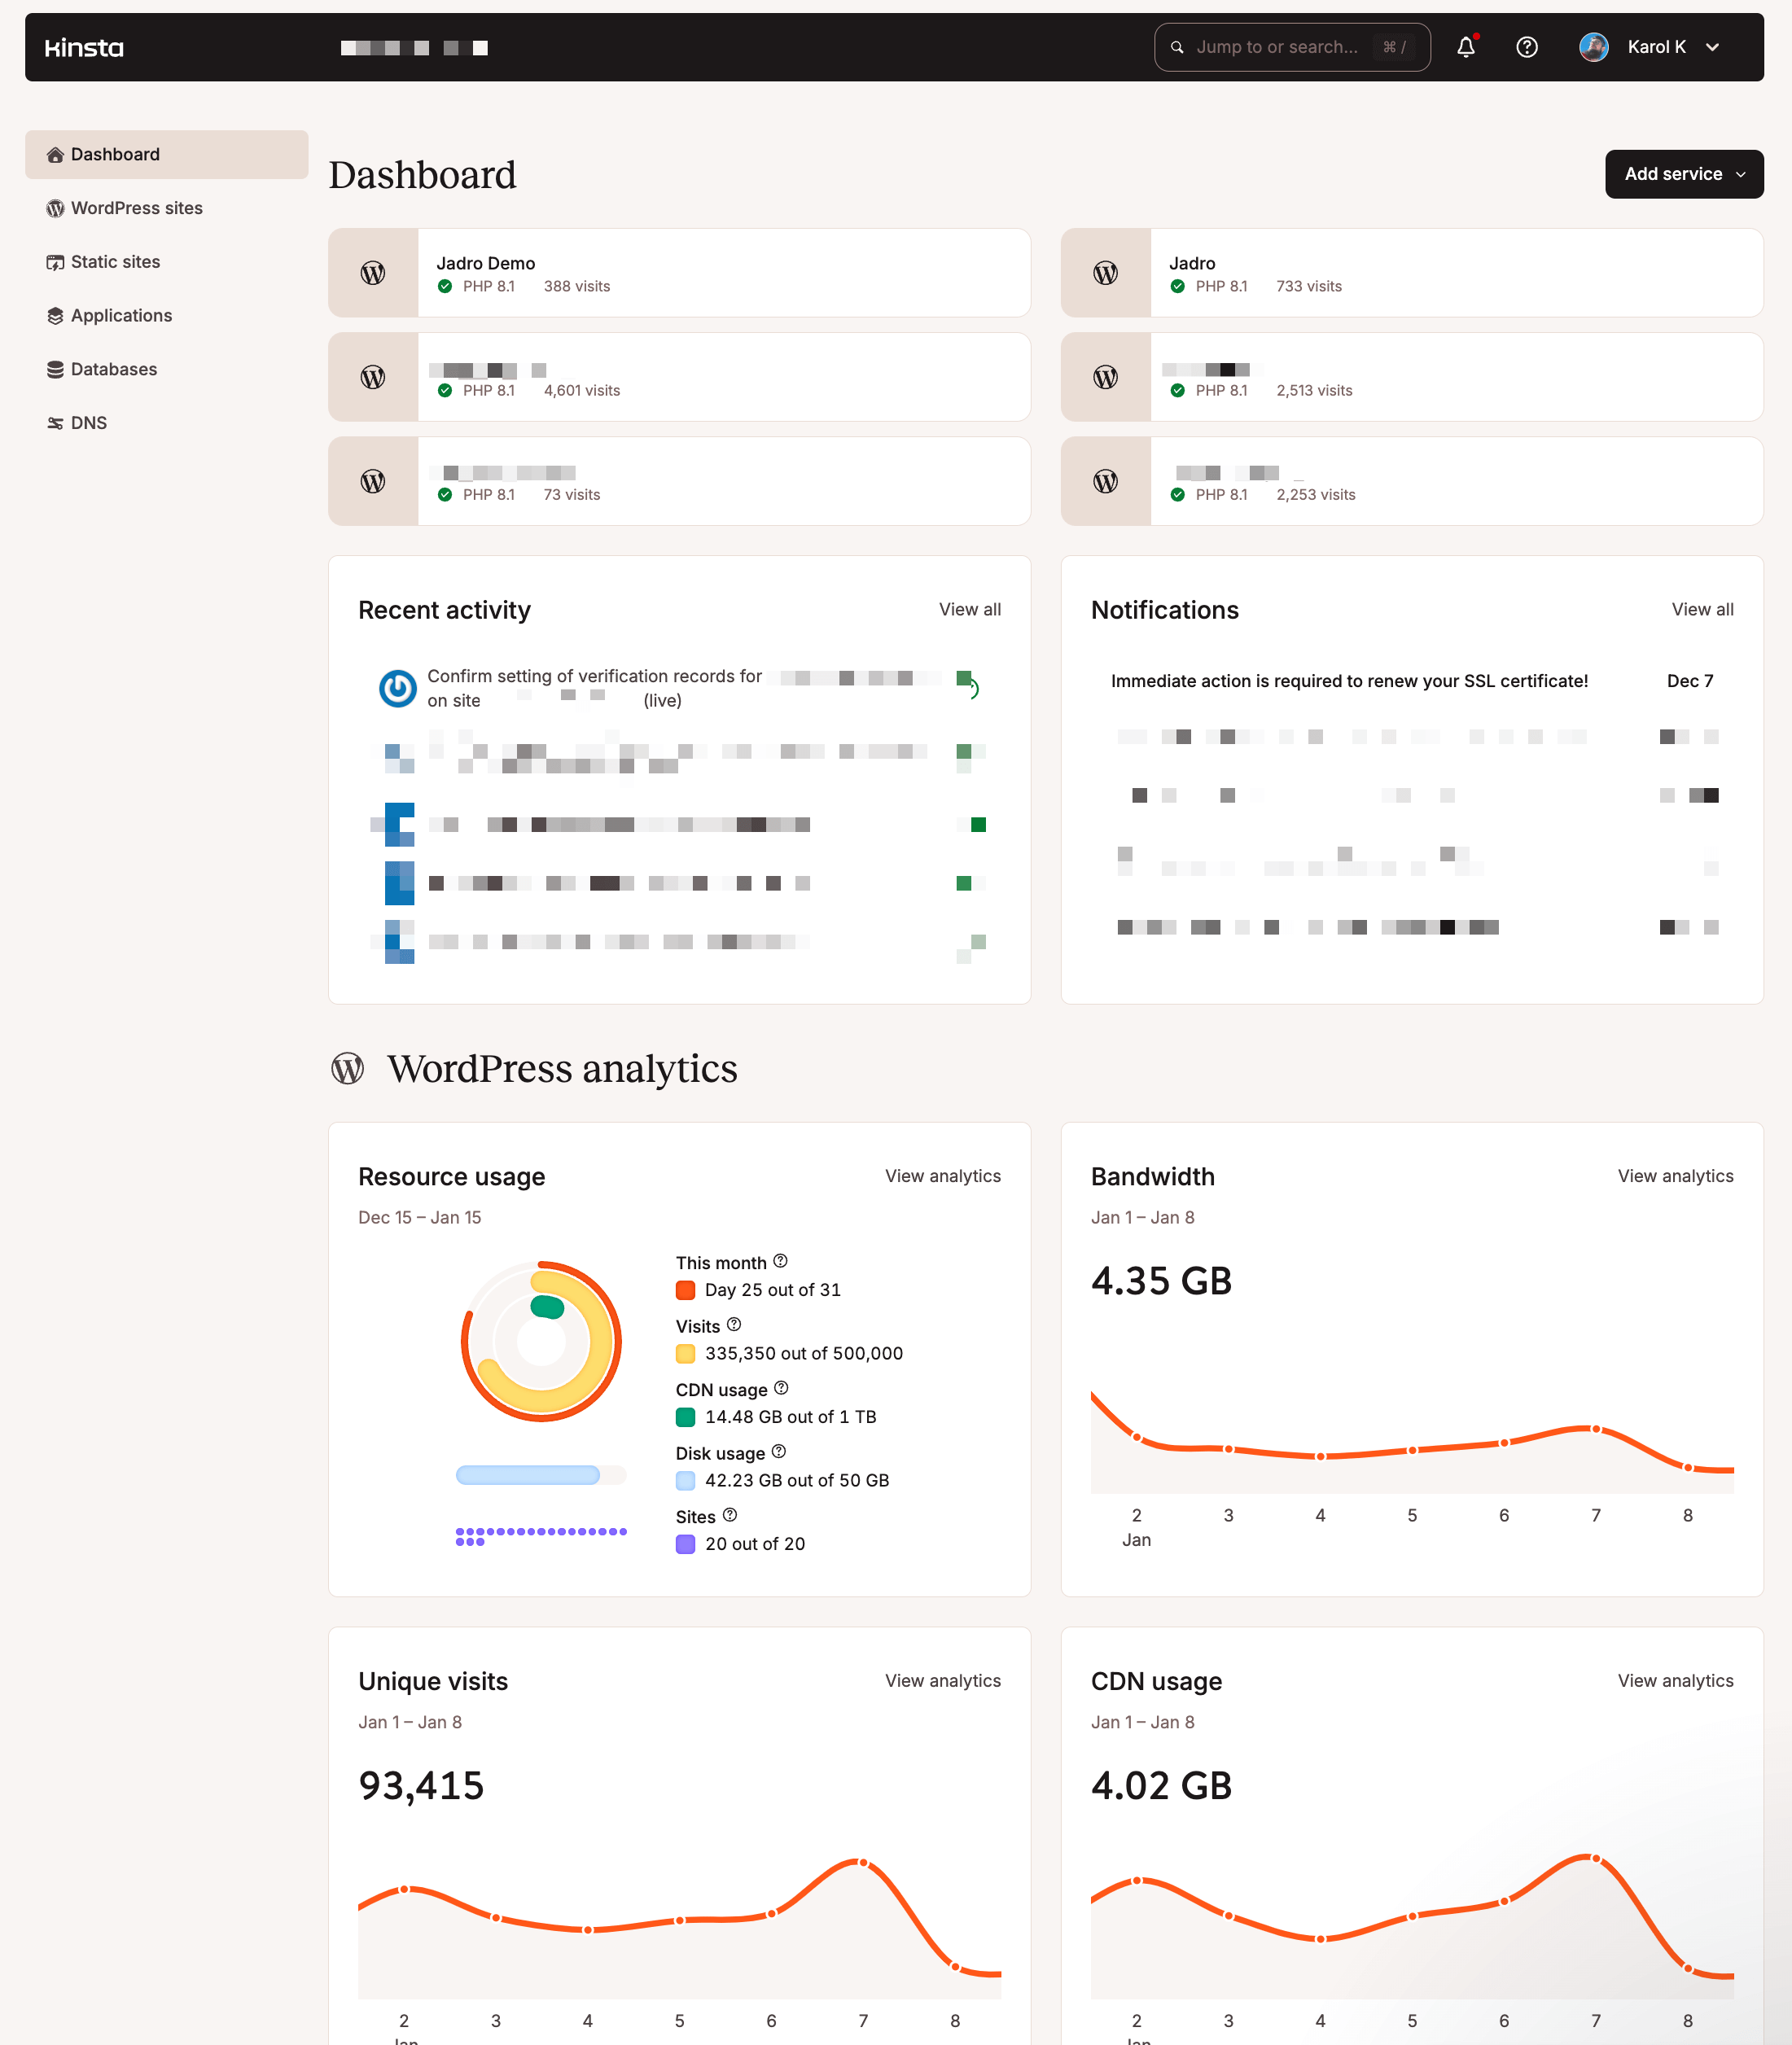Screen dimensions: 1792x2045
Task: Open View analytics for Bandwidth
Action: [x=1675, y=1176]
